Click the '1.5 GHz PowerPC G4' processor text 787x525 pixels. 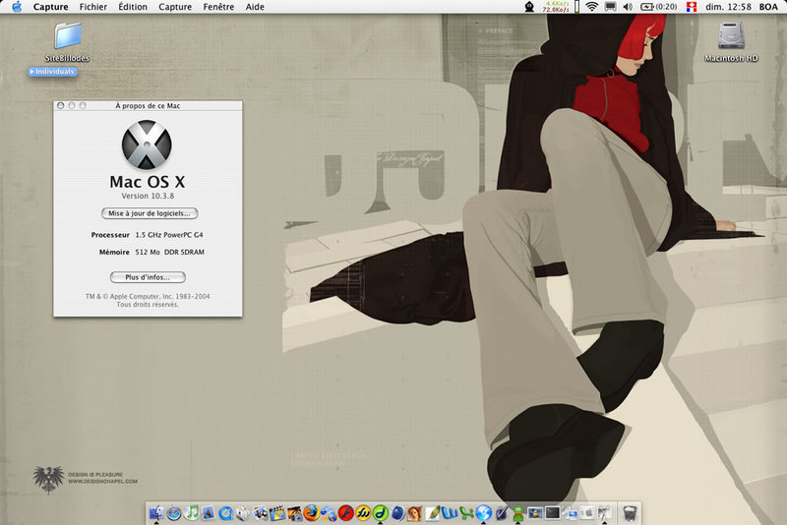(x=169, y=235)
